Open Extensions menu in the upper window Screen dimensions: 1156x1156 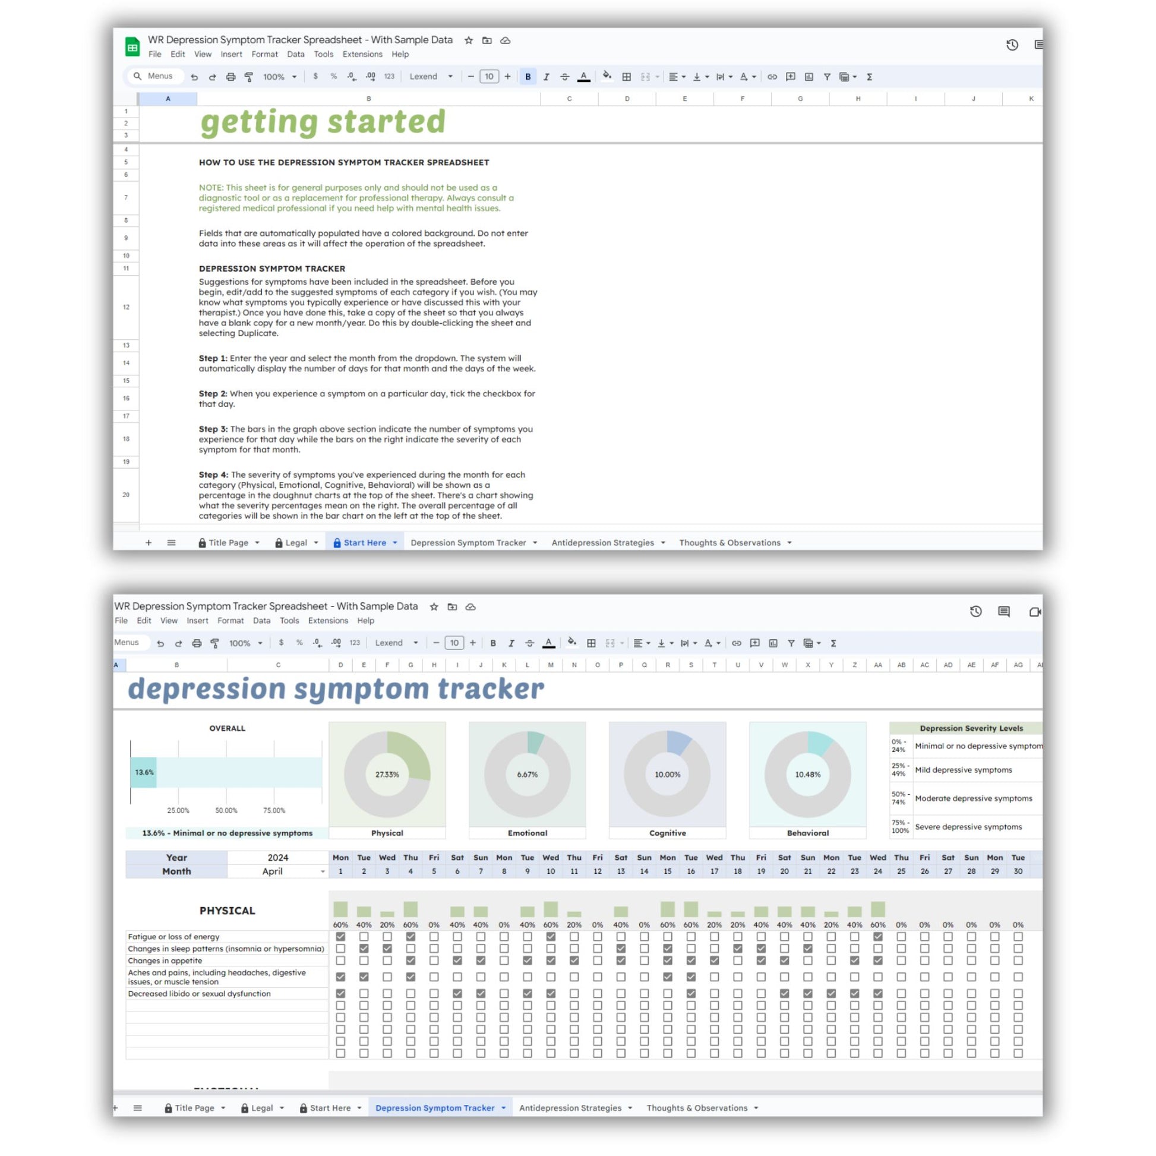(x=362, y=54)
